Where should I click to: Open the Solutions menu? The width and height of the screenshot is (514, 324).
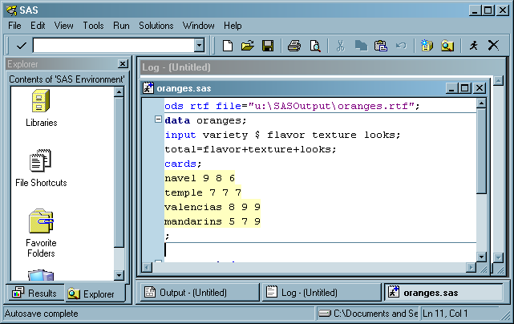[x=156, y=26]
